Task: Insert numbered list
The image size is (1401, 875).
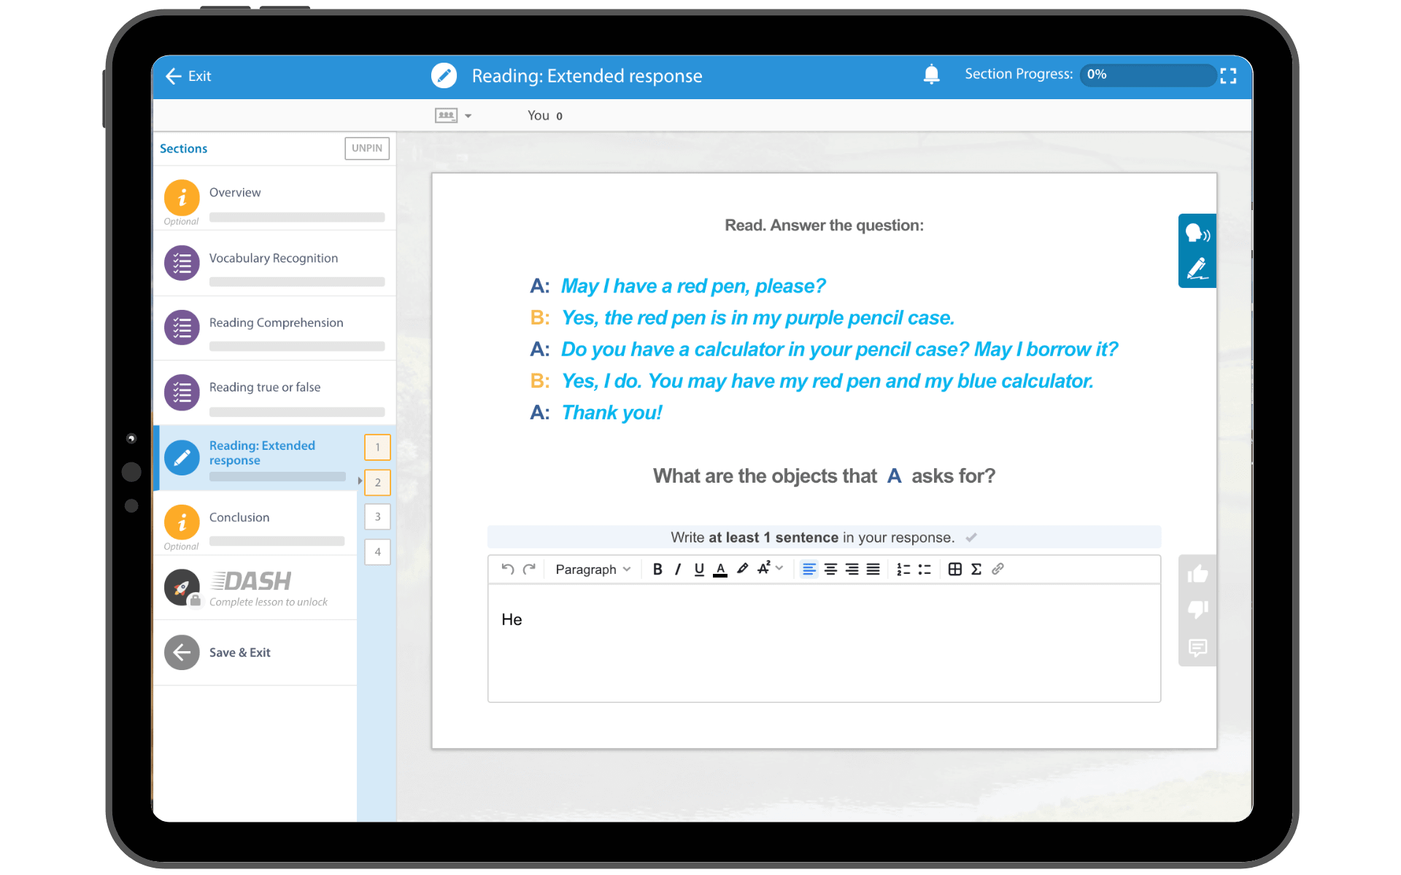Action: click(903, 569)
